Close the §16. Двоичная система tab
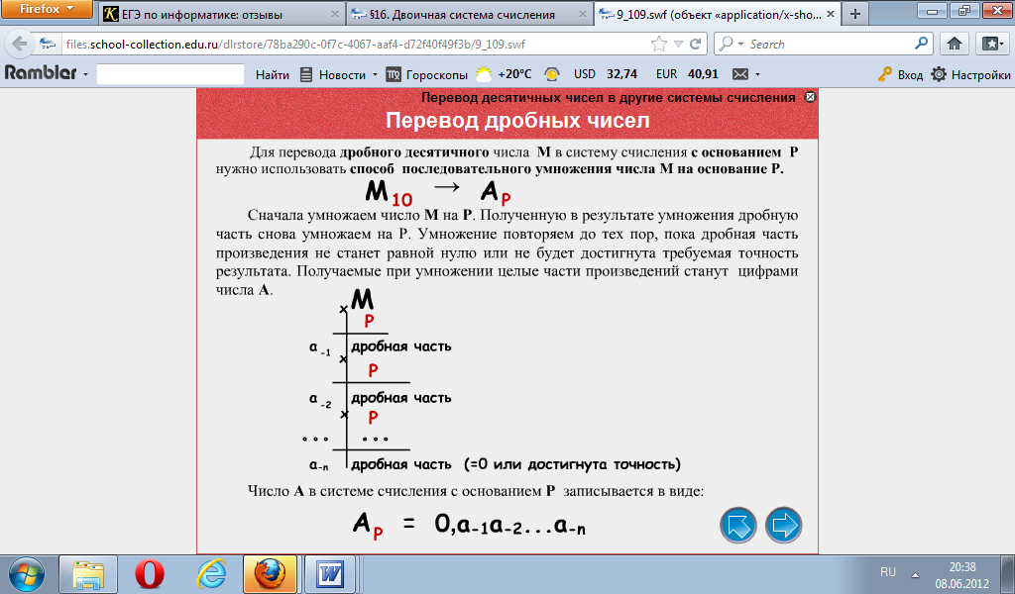 (583, 14)
